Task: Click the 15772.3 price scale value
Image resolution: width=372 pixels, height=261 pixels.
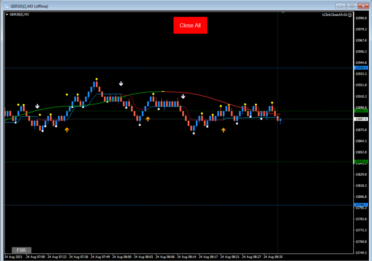Action: coord(361,230)
